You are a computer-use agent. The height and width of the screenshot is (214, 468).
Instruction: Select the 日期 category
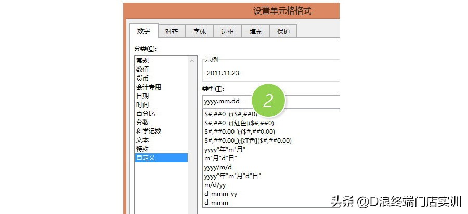pyautogui.click(x=162, y=96)
